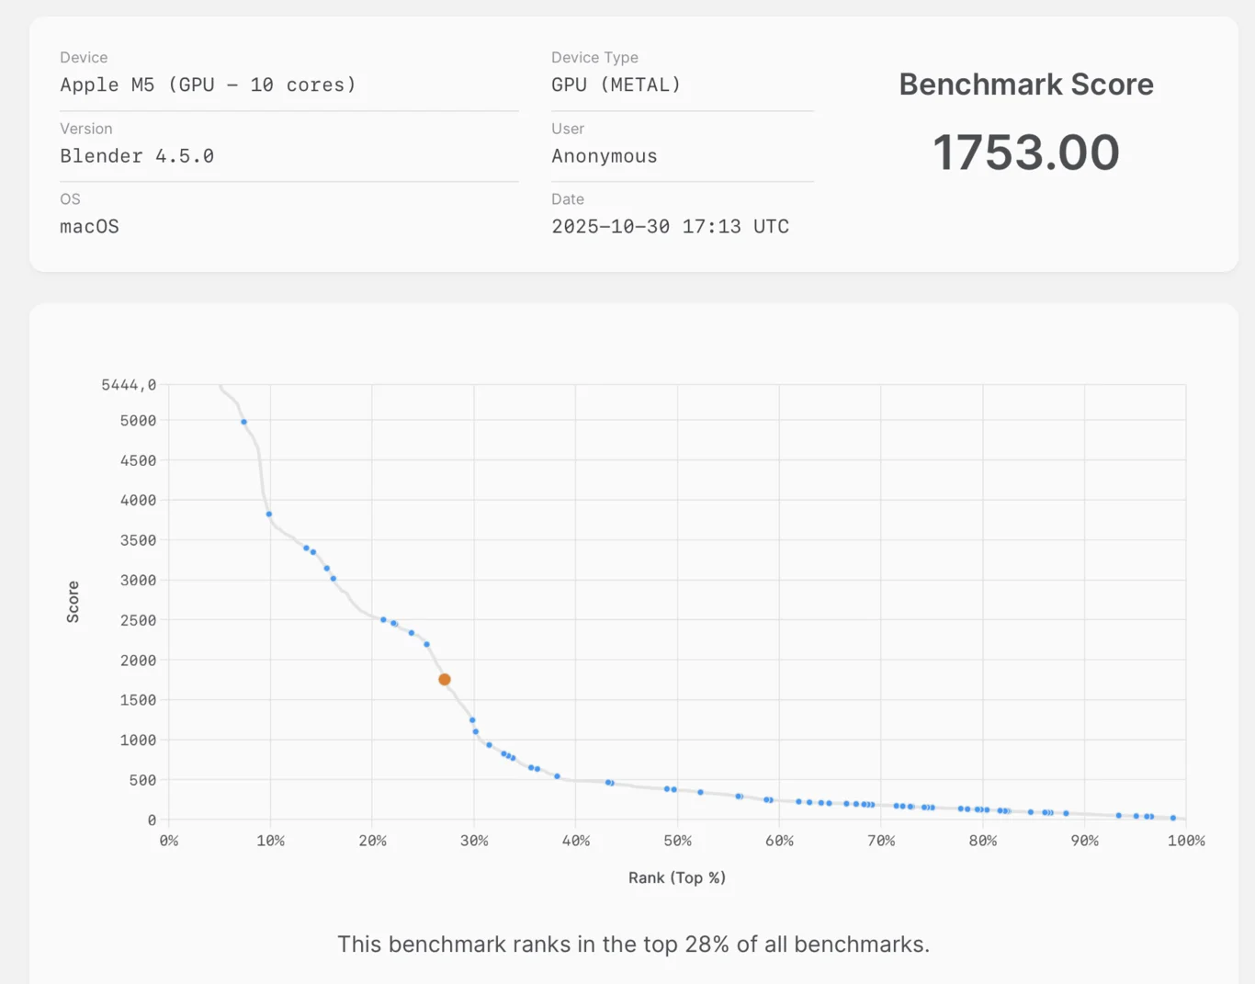Click the orange highlighted benchmark data point

pos(445,680)
